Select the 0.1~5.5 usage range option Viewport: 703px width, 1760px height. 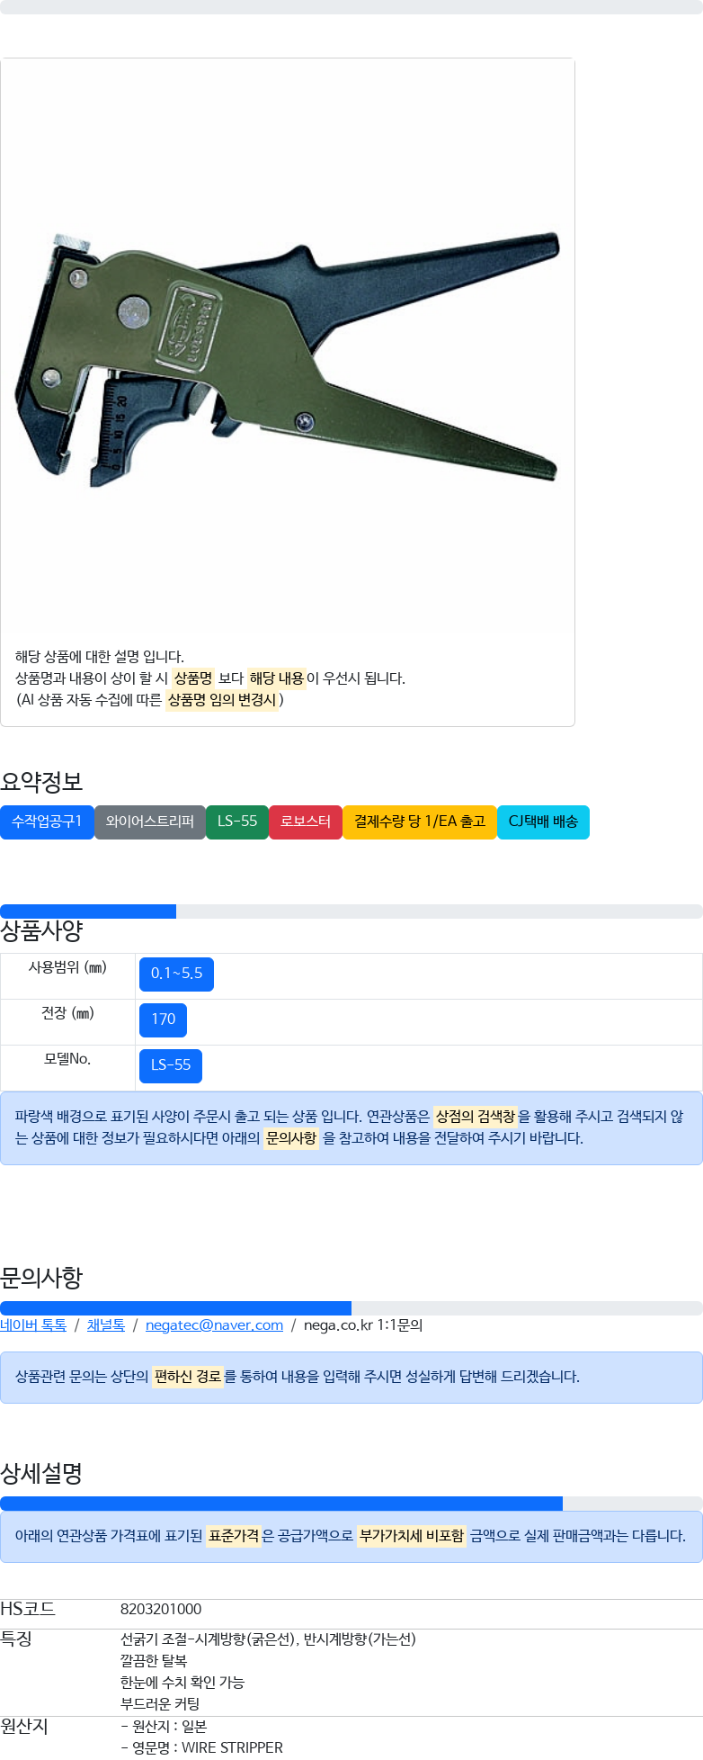176,974
